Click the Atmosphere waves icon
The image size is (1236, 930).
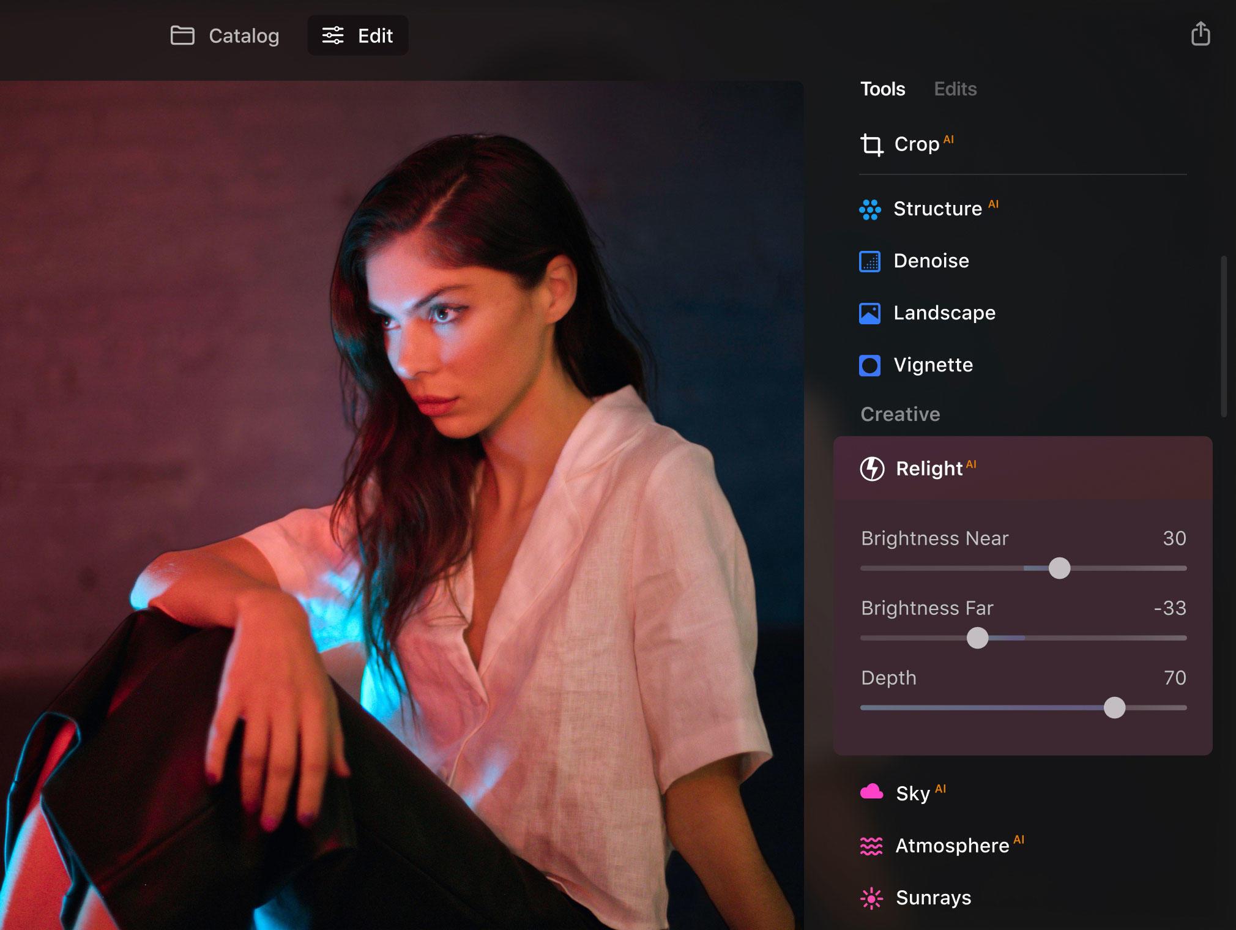click(x=871, y=846)
